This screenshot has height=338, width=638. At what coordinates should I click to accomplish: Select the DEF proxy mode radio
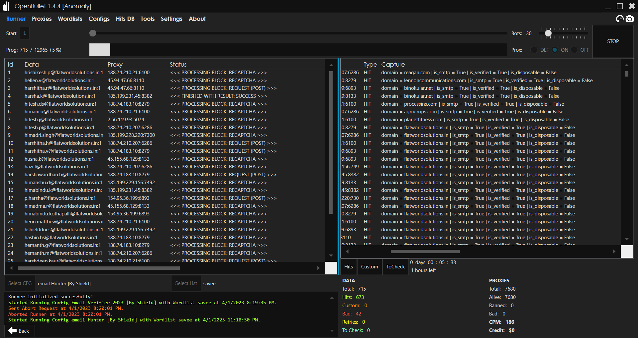pyautogui.click(x=534, y=50)
